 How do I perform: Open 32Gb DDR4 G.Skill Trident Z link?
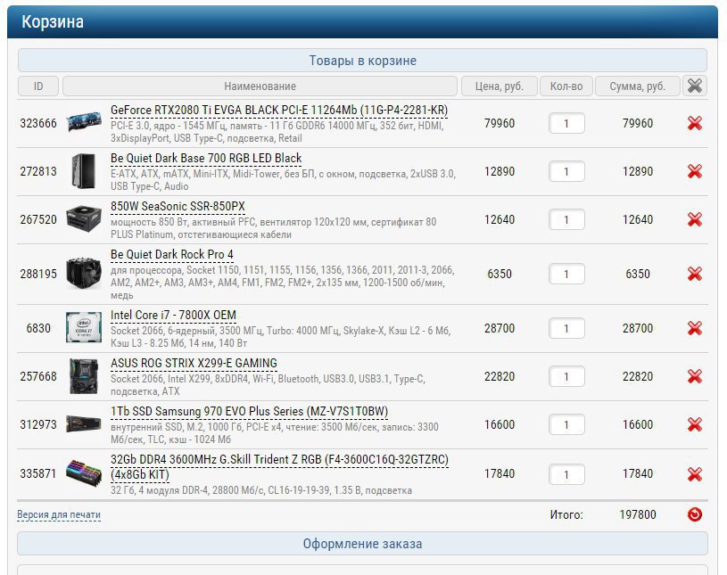(279, 467)
